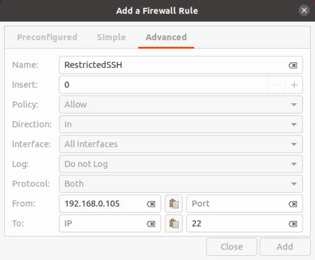This screenshot has width=315, height=260.
Task: Clear the From Port field
Action: (x=293, y=204)
